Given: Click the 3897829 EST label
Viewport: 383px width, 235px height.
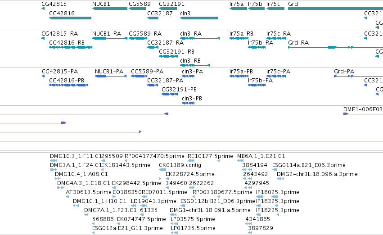Looking at the screenshot, I should coord(261,228).
